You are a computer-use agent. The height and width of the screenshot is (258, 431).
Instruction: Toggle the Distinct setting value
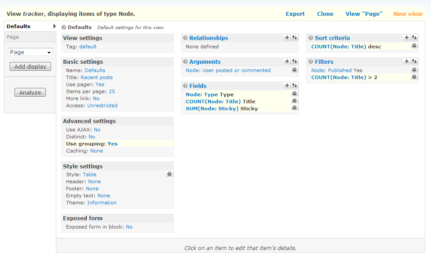pos(92,137)
